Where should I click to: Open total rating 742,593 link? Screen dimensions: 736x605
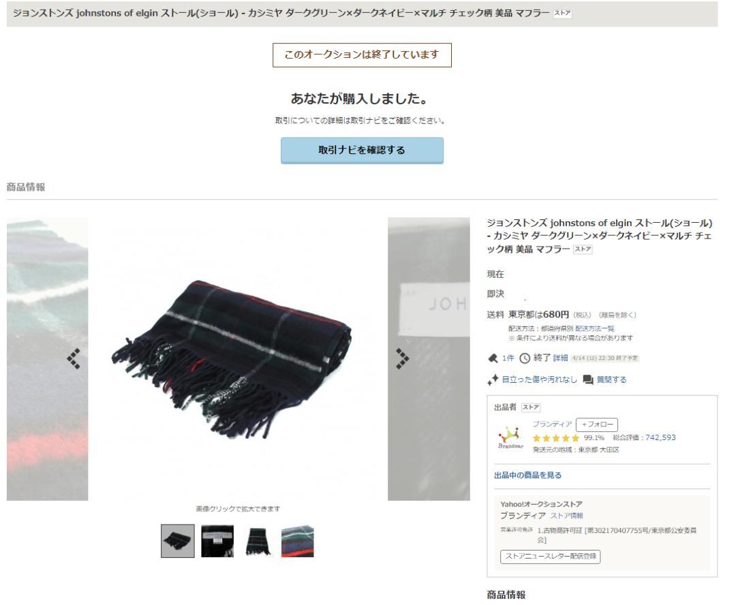point(660,437)
